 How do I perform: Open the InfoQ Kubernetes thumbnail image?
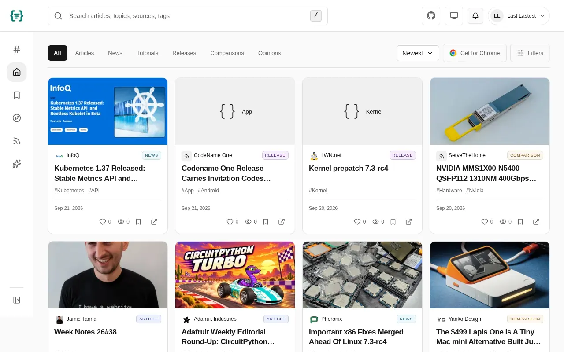tap(108, 111)
